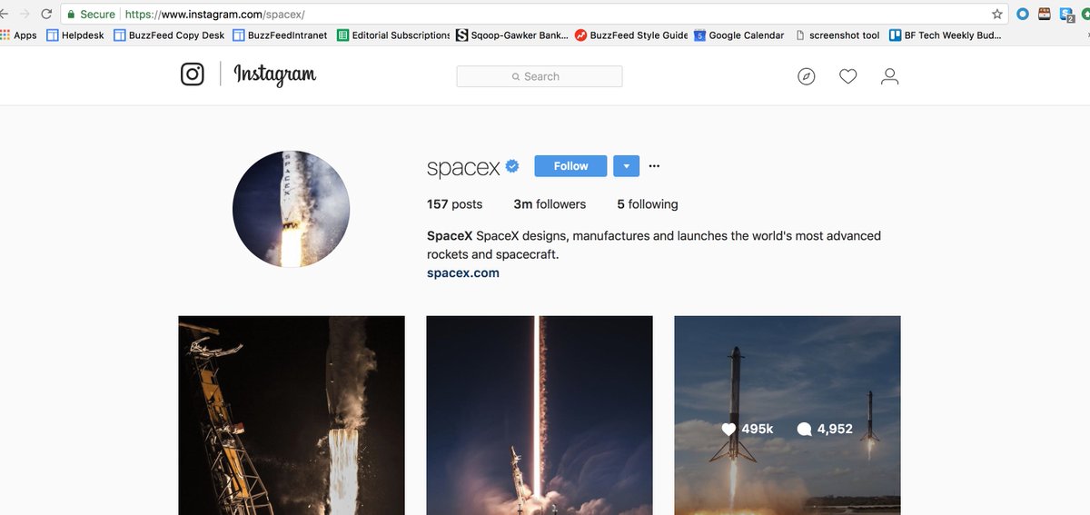
Task: Open the screenshot tool bookmark
Action: (x=837, y=35)
